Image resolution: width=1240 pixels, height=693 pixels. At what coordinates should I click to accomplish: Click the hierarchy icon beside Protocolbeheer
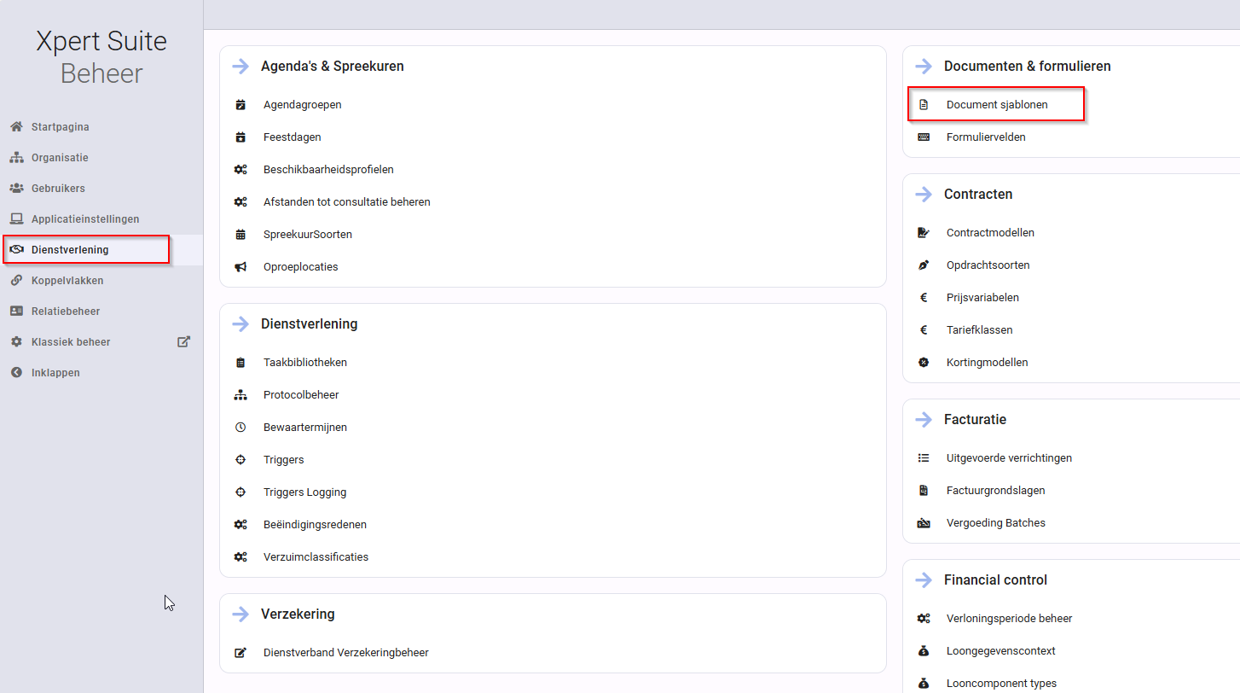pos(240,394)
